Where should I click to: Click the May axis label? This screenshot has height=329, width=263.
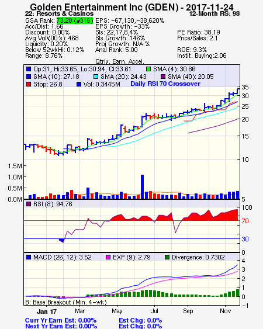[117, 311]
